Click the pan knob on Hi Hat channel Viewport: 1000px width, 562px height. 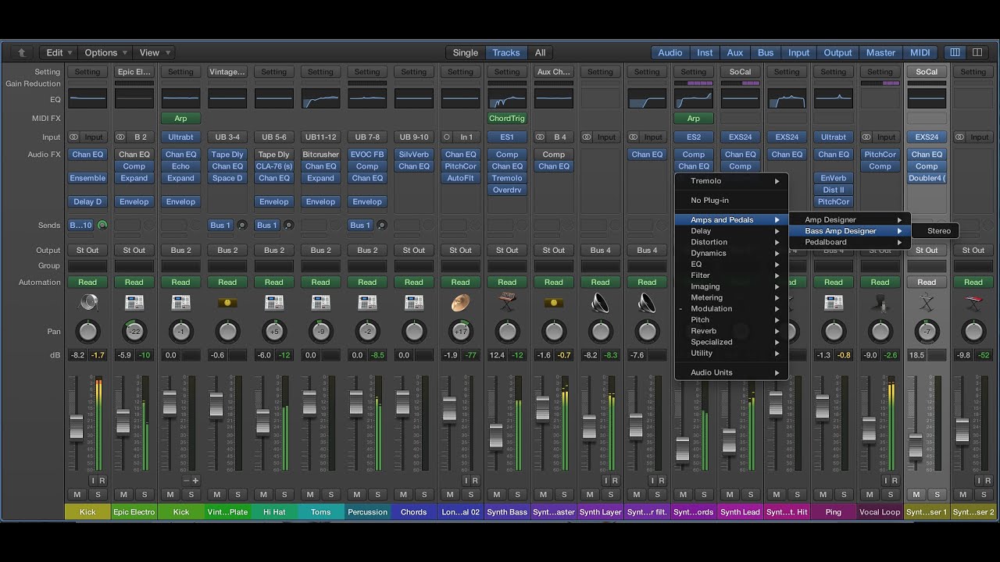pyautogui.click(x=274, y=332)
